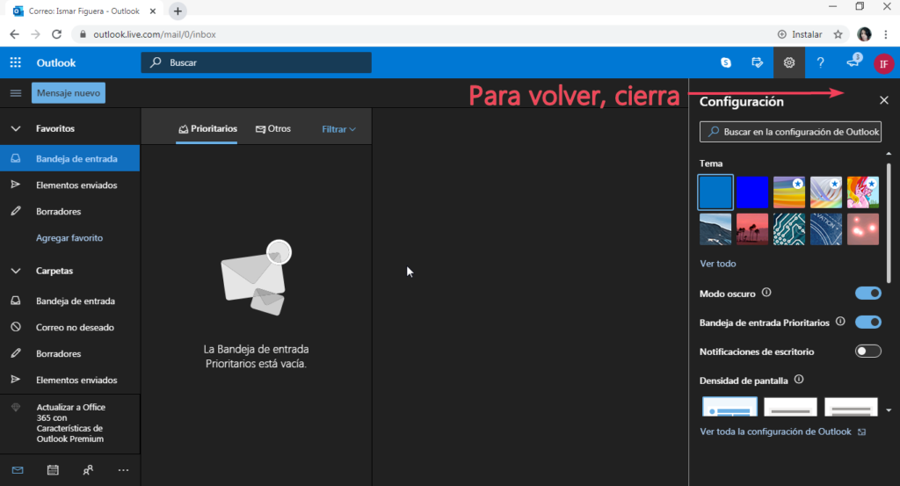
Task: Close the Configuración panel
Action: click(884, 100)
